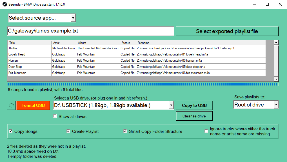Click '2 files deleted' log message

point(46,146)
